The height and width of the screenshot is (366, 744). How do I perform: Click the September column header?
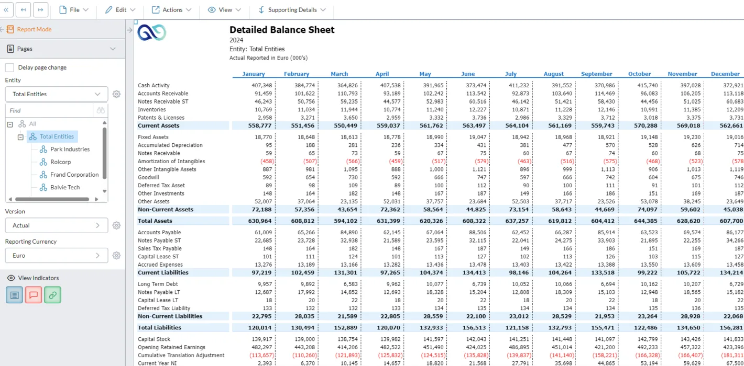coord(596,74)
